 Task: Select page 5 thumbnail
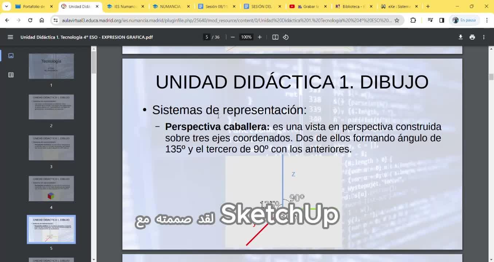click(51, 229)
